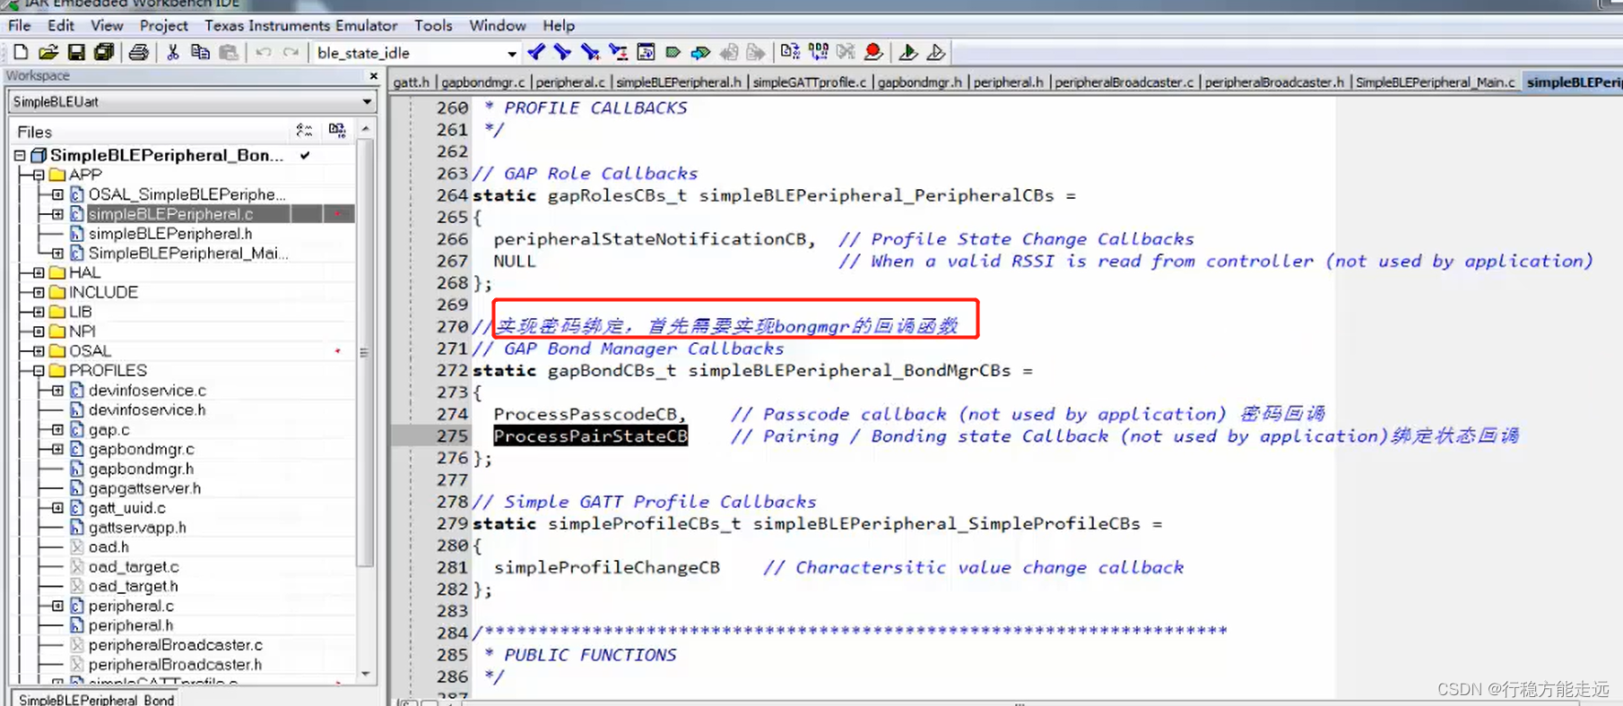Viewport: 1623px width, 706px height.
Task: Switch to the gapbondmgr.c editor tab
Action: pyautogui.click(x=482, y=82)
